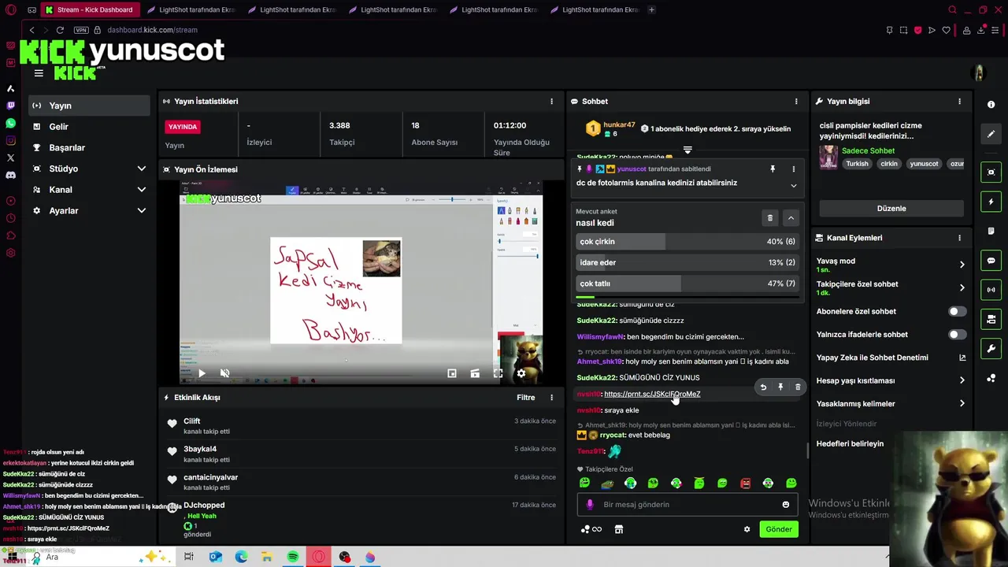Image resolution: width=1008 pixels, height=567 pixels.
Task: Select Başarılar in left navigation
Action: pyautogui.click(x=89, y=147)
